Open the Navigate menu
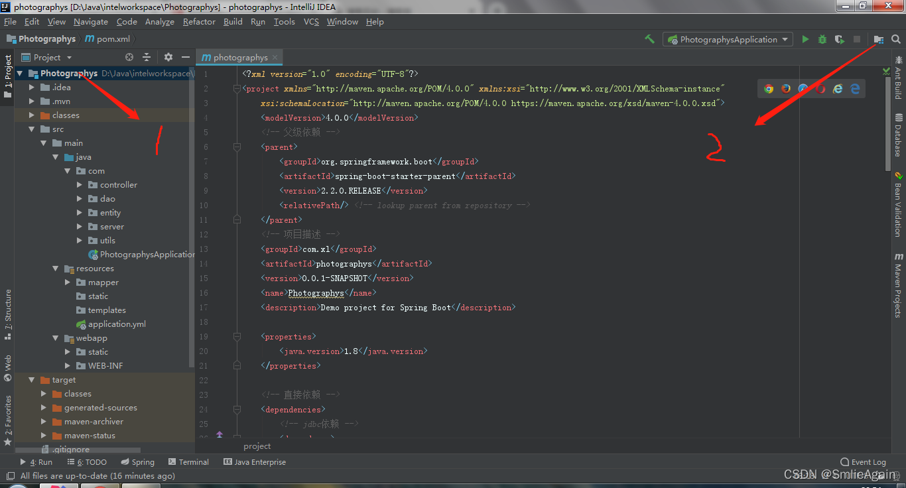 click(91, 22)
